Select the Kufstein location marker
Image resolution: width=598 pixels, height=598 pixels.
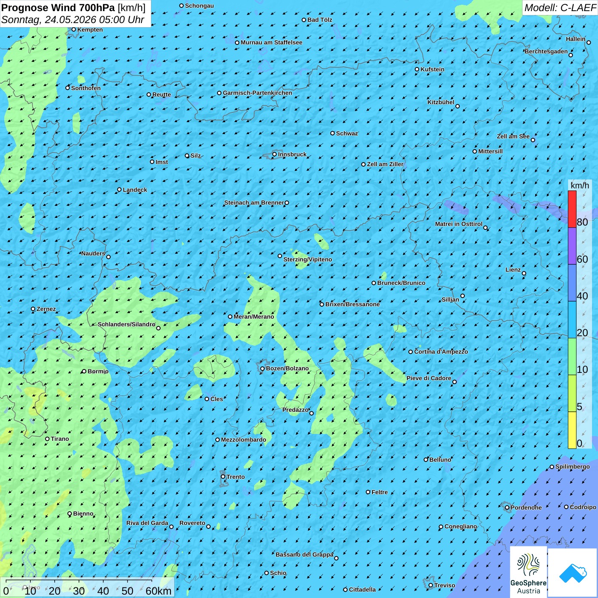417,69
